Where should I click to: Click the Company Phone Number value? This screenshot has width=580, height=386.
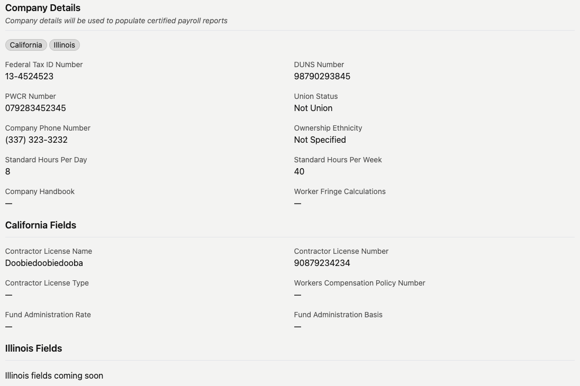tap(36, 140)
